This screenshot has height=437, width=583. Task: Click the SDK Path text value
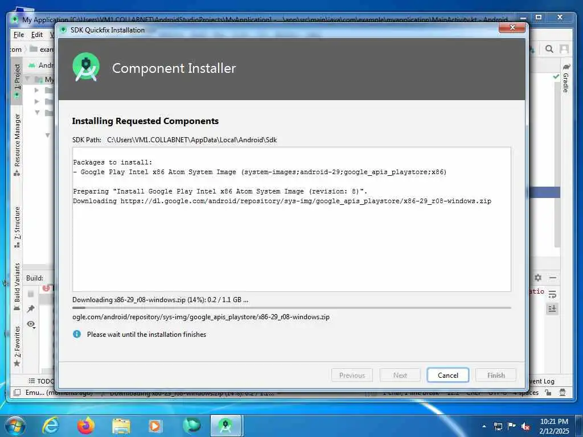click(x=192, y=140)
